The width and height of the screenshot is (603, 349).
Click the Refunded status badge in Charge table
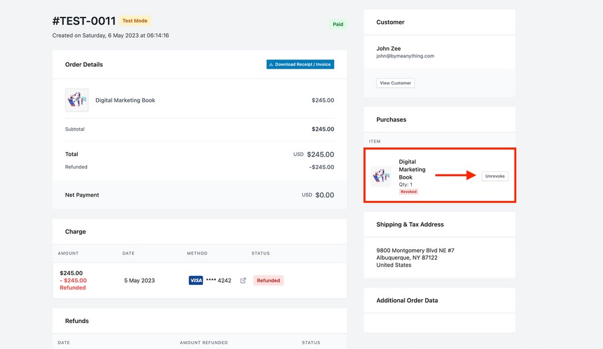pyautogui.click(x=268, y=280)
